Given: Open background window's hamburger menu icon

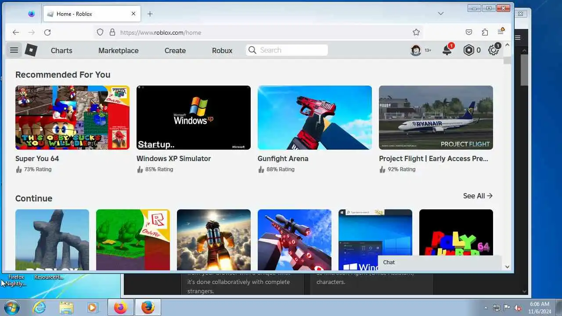Looking at the screenshot, I should [x=518, y=38].
